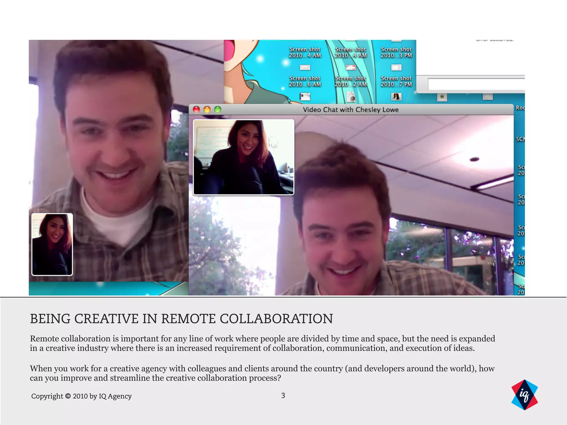Select the 'Screen shot 2010...7 PM' desktop label
567x425 pixels.
pyautogui.click(x=396, y=81)
